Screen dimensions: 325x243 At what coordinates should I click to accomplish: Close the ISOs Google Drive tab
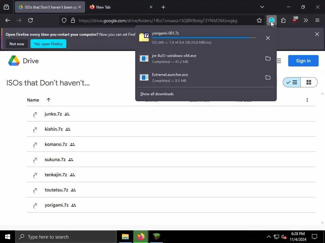(x=80, y=7)
